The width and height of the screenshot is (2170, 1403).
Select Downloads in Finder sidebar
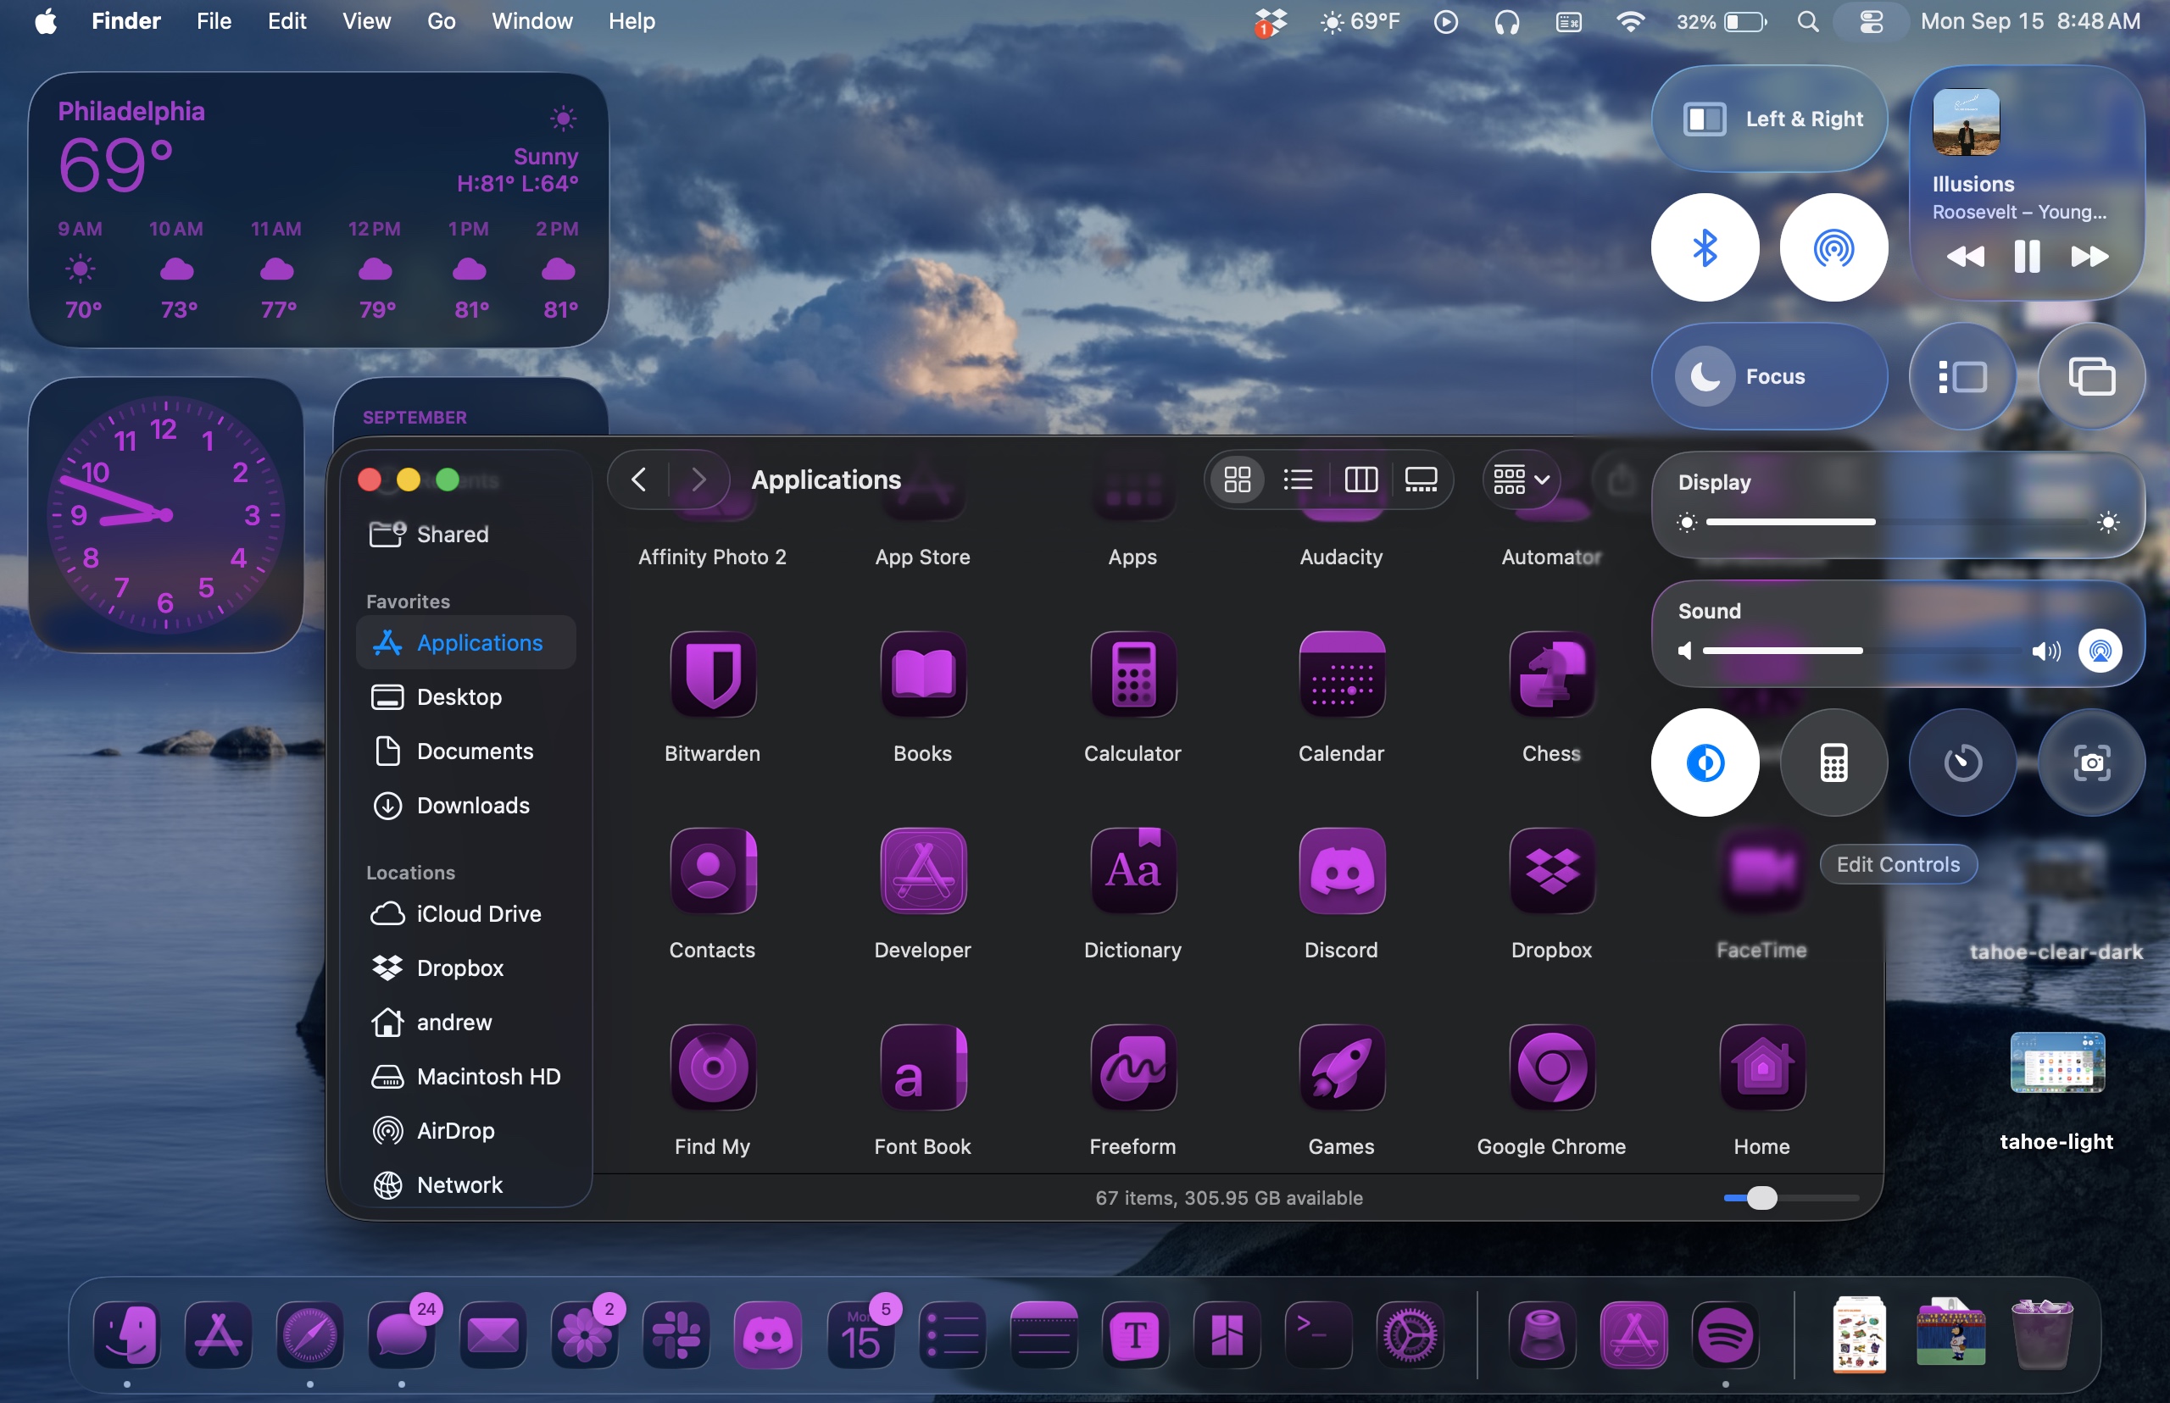click(x=472, y=806)
